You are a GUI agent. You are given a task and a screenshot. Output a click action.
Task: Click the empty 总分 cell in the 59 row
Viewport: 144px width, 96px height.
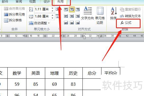coord(92,84)
